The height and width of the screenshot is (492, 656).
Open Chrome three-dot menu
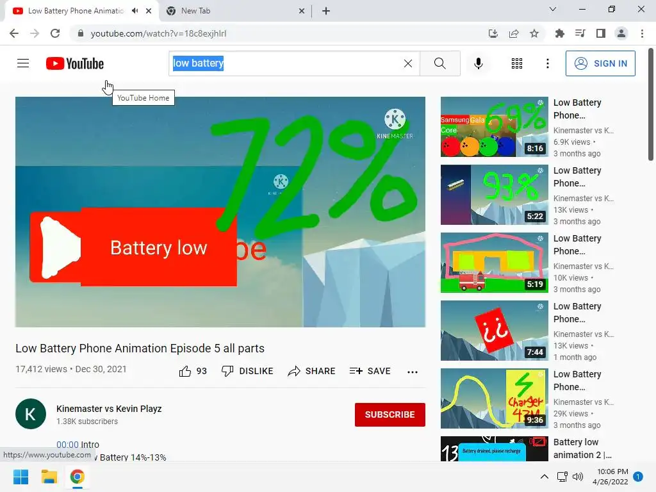642,33
